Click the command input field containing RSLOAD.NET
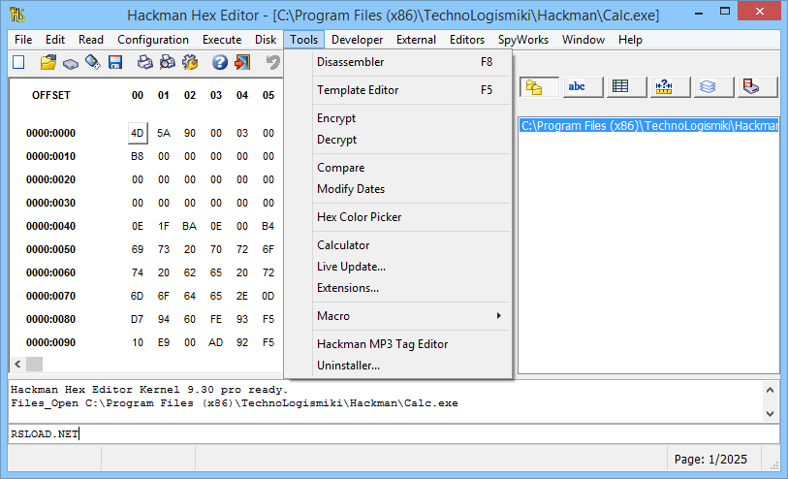This screenshot has height=479, width=788. click(x=394, y=433)
